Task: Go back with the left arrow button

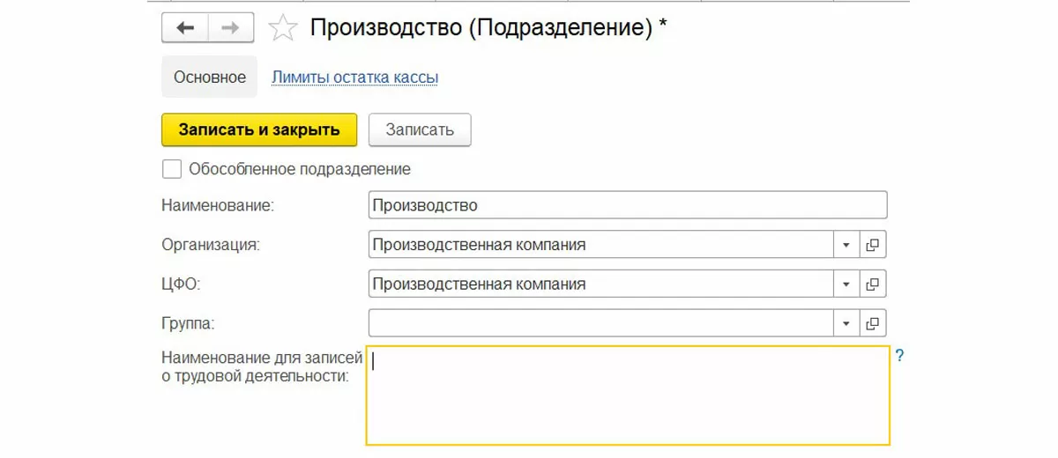Action: point(185,28)
